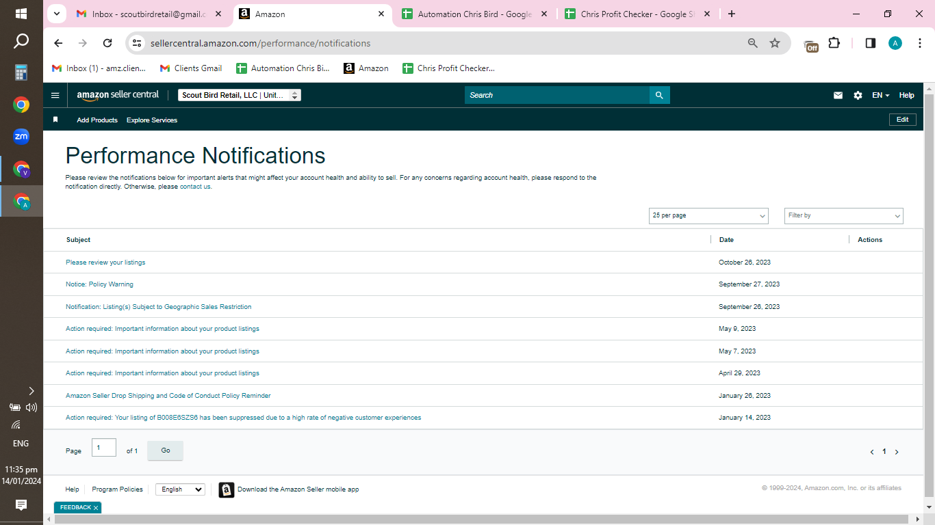Viewport: 935px width, 525px height.
Task: Open the Chrome three-dot menu
Action: (x=920, y=43)
